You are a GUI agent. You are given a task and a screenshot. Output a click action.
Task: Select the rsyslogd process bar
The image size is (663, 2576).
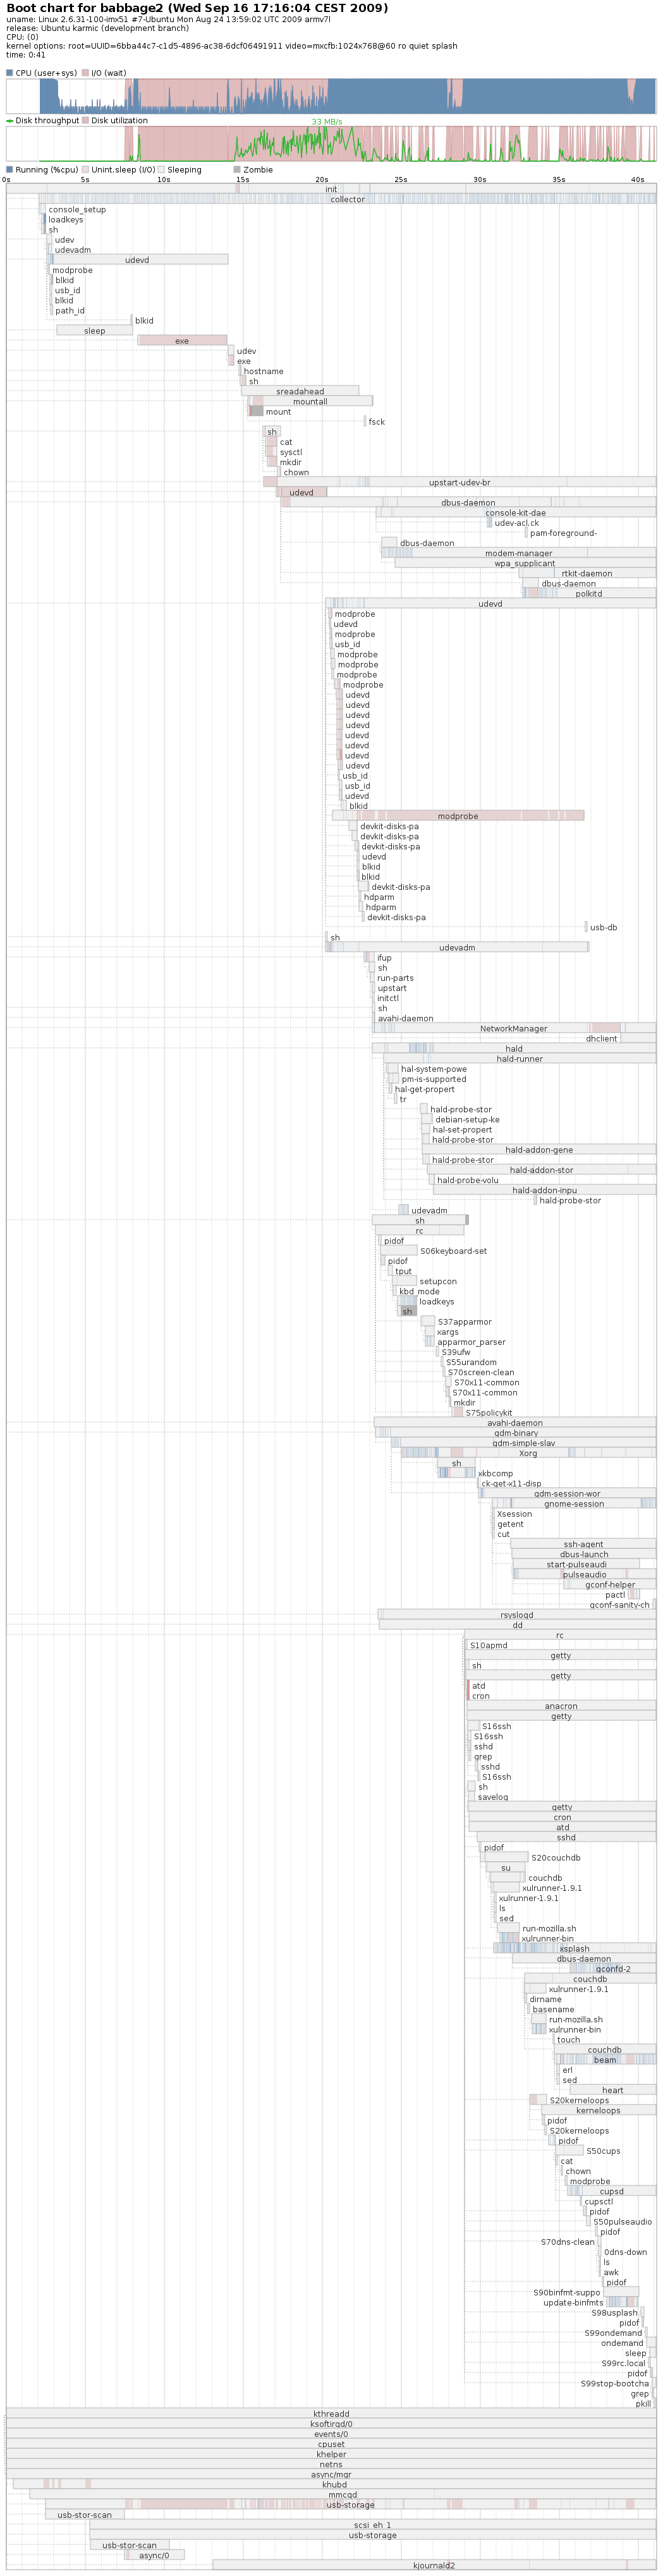[x=516, y=1615]
